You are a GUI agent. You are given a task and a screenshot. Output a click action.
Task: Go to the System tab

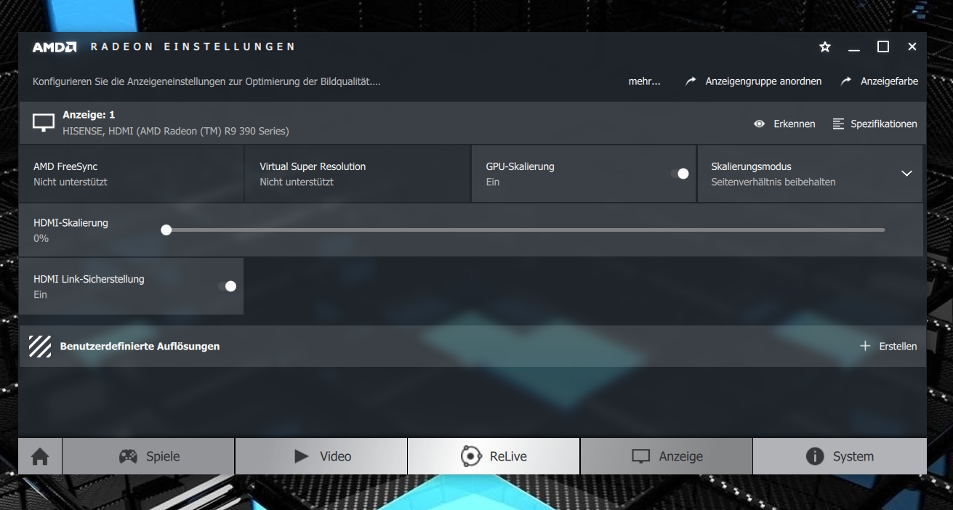tap(840, 456)
